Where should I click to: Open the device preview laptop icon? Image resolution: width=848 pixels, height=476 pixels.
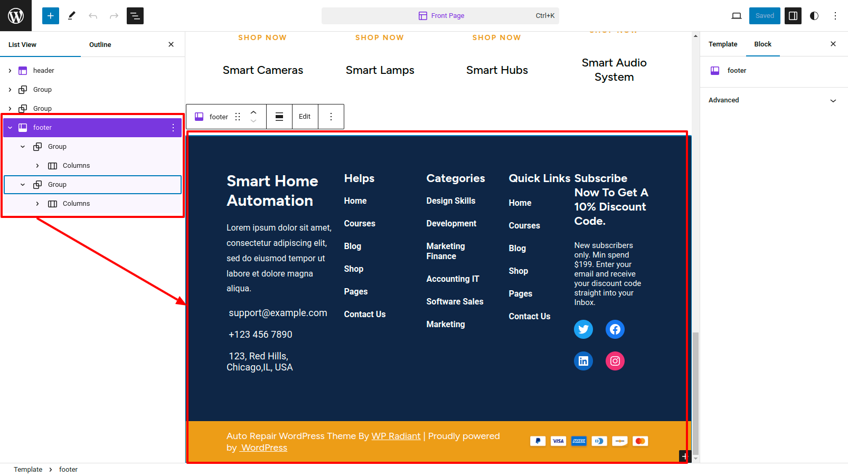(737, 16)
